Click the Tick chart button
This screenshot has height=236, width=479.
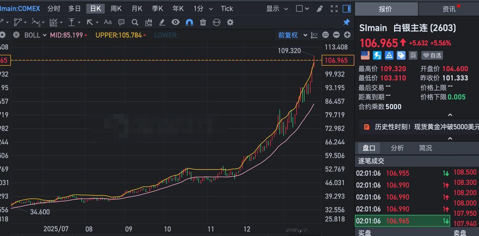pyautogui.click(x=227, y=9)
